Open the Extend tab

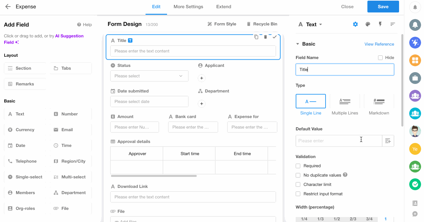(x=223, y=7)
